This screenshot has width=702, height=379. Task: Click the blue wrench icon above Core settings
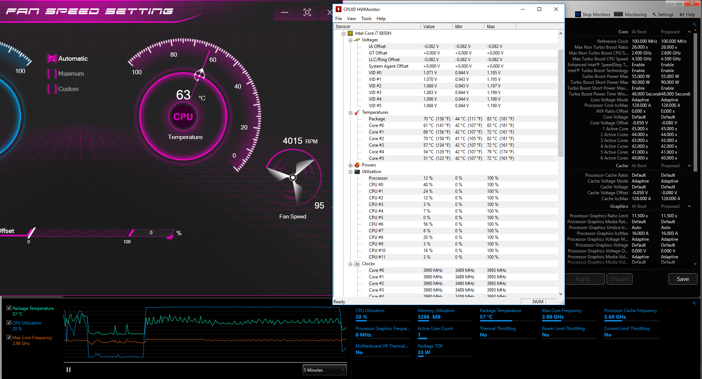tap(694, 24)
